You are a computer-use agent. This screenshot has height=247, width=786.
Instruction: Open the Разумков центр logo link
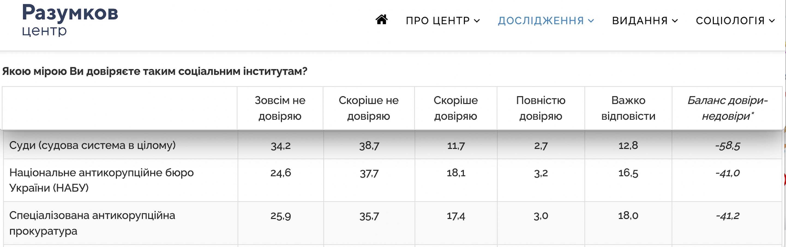pos(70,20)
